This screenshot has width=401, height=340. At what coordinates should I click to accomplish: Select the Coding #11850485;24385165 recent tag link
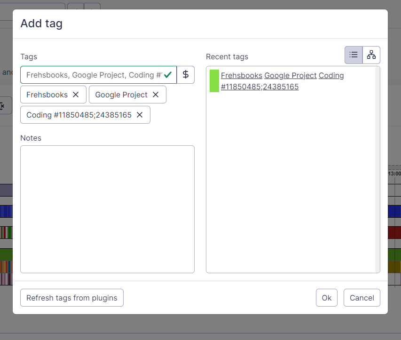tap(259, 87)
